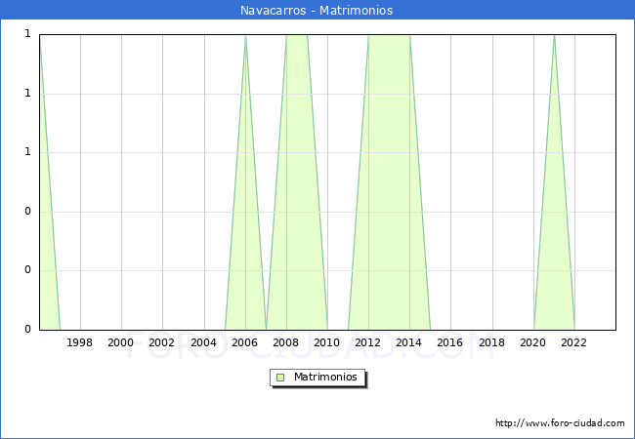Click the 2008 x-axis year label

285,342
